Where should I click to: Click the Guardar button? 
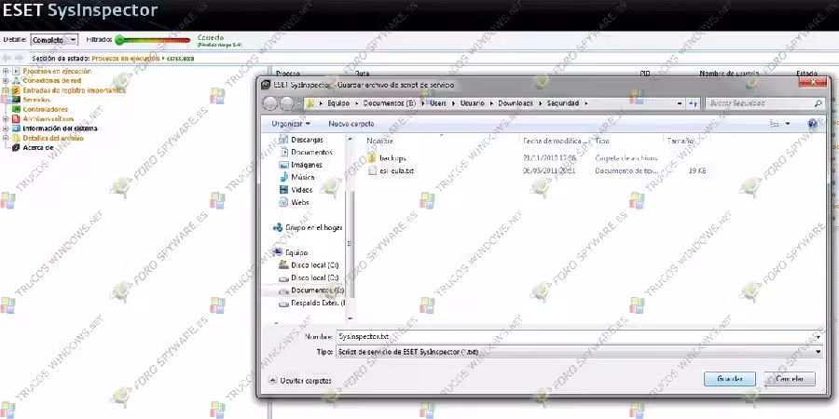click(730, 379)
